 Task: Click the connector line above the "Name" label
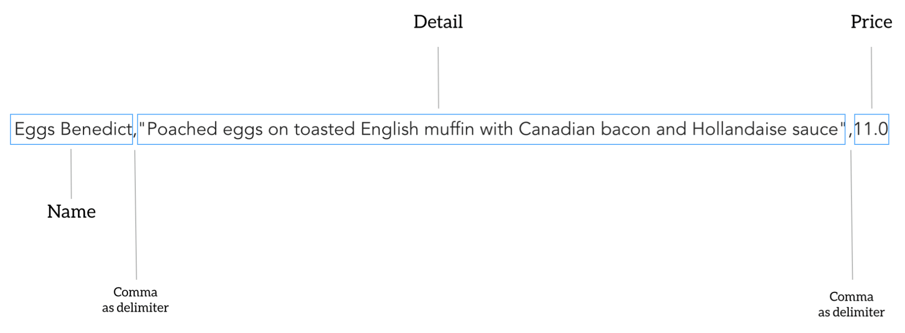[x=71, y=174]
